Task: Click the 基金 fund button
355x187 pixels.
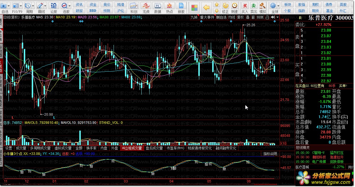Action: click(x=329, y=11)
